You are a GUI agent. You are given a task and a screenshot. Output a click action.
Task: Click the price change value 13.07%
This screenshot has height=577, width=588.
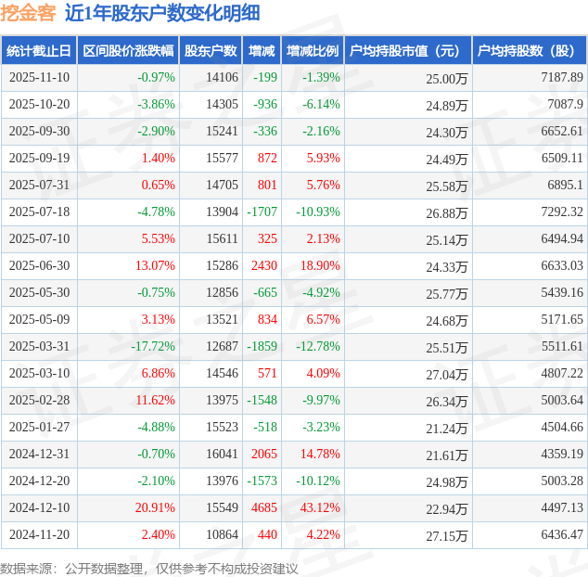click(155, 265)
